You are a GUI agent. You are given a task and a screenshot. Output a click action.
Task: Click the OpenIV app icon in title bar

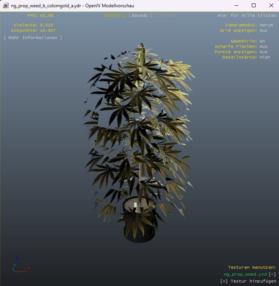6,5
